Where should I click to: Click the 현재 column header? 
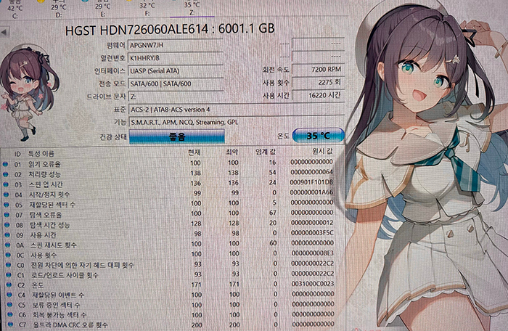click(x=194, y=152)
